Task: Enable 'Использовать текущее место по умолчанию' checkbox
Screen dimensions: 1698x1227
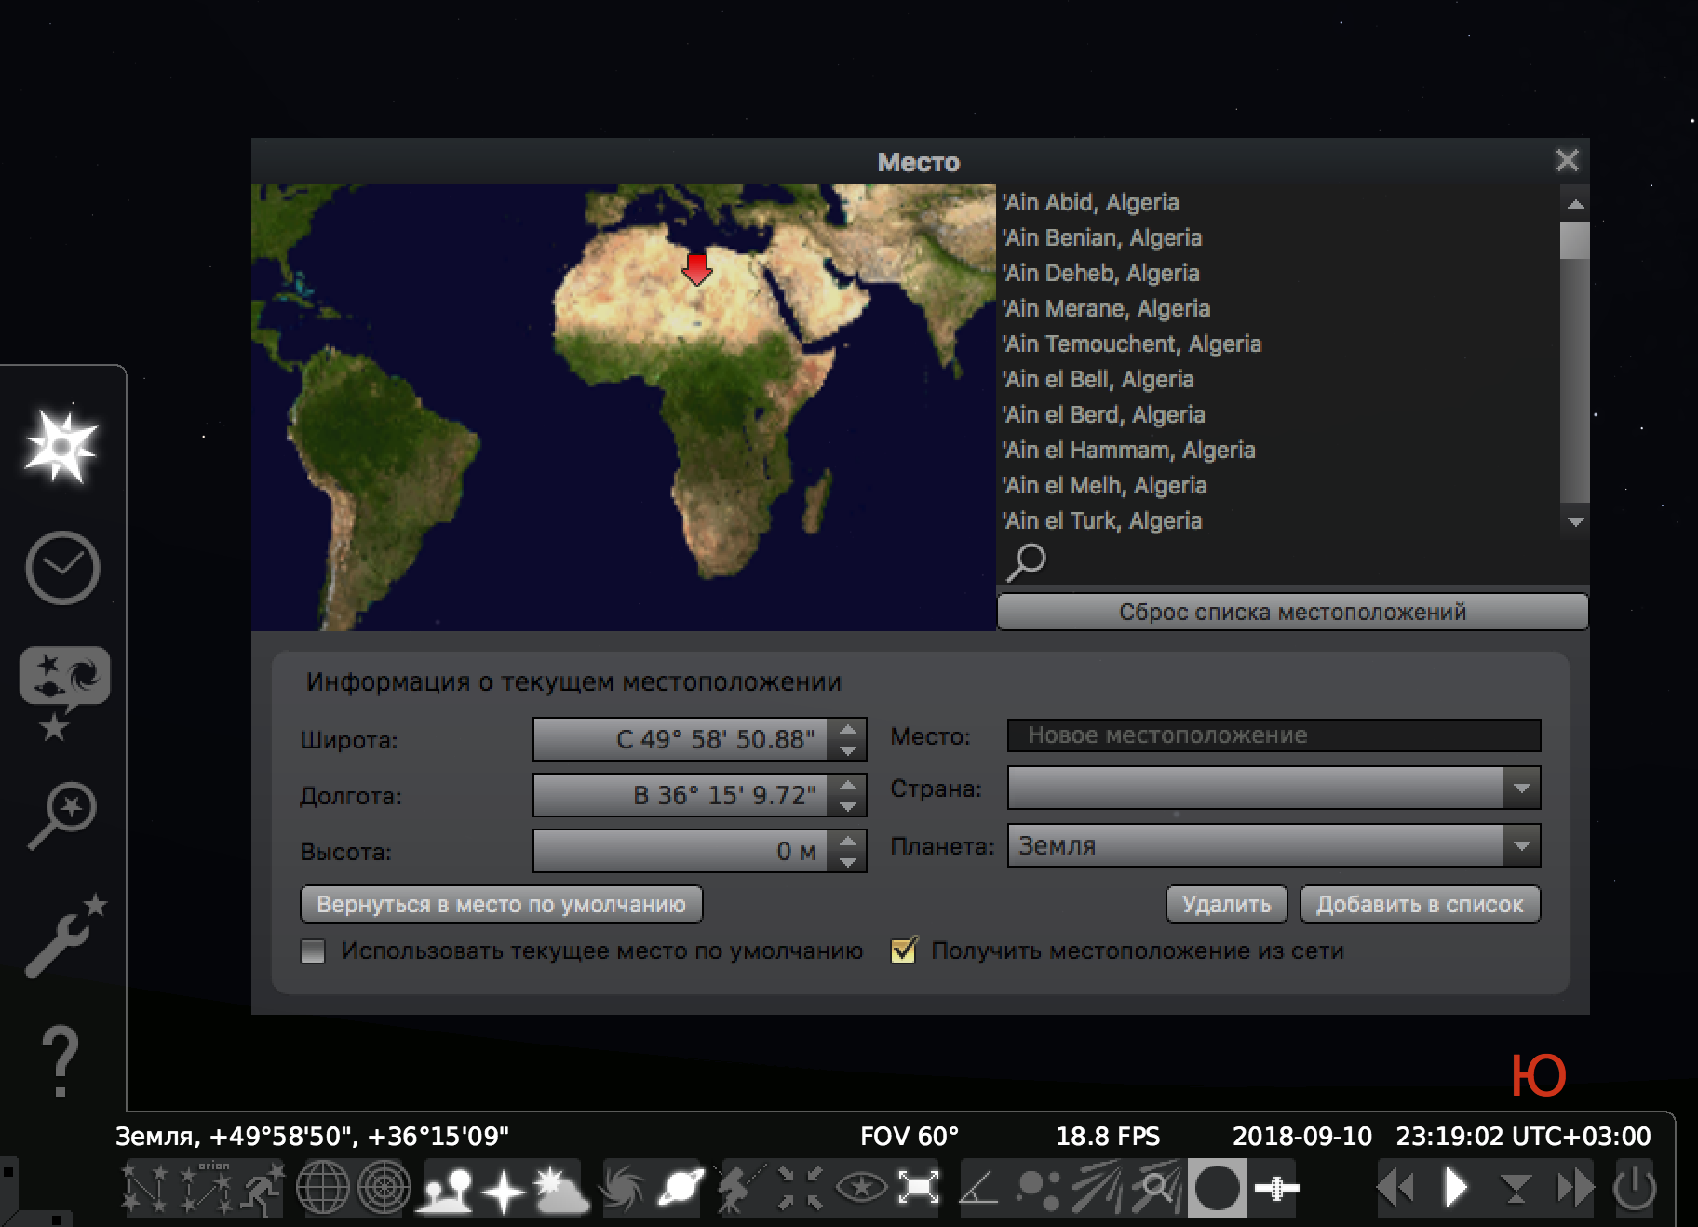Action: [314, 951]
